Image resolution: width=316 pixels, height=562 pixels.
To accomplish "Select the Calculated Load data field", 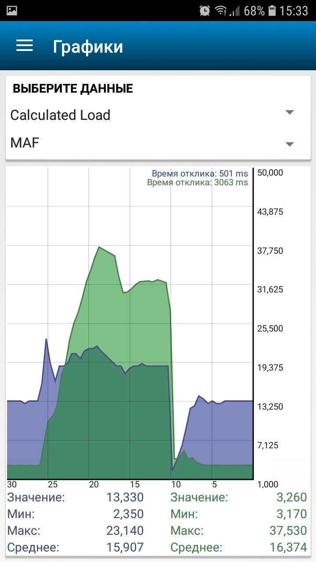I will tap(60, 115).
